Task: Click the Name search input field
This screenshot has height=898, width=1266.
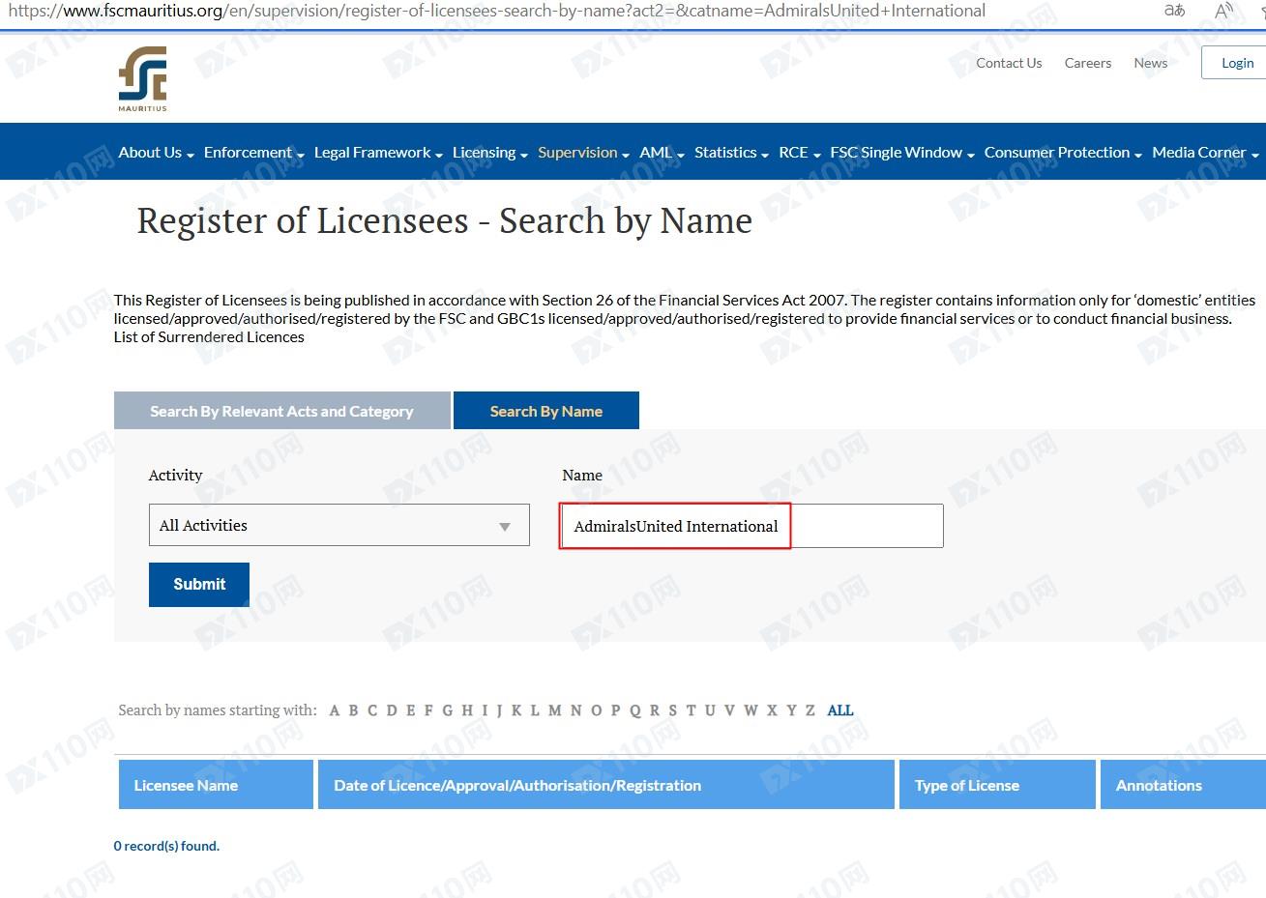Action: pos(751,526)
